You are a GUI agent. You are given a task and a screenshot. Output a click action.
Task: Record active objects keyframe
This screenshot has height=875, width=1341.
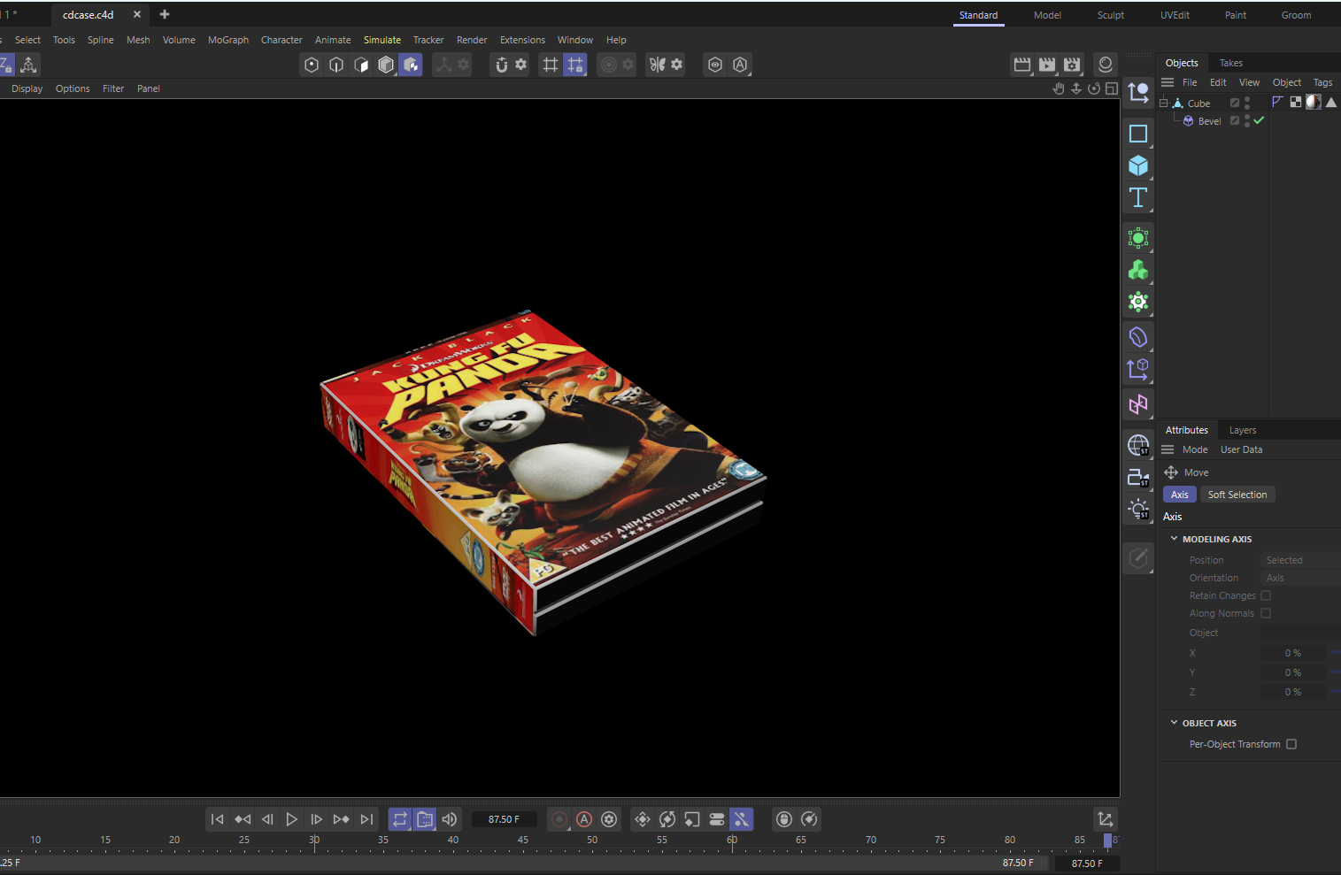[x=559, y=818]
